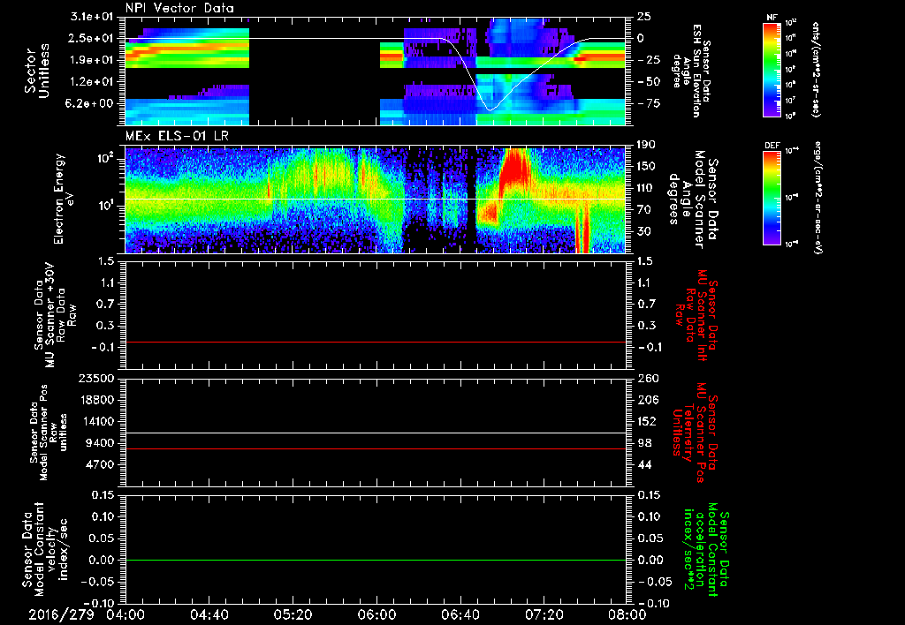The image size is (905, 625).
Task: Click the "Model Scanner Pos Raw" axis label
Action: pos(49,433)
